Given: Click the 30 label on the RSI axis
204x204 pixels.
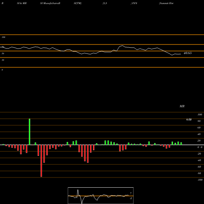Looking at the screenshot, I should (3, 60).
